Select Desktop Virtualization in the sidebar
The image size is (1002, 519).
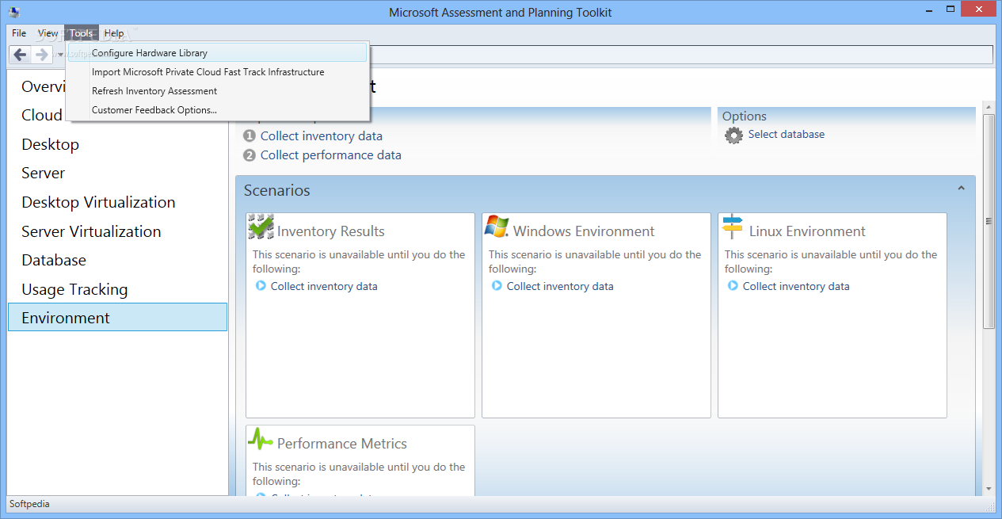point(117,202)
